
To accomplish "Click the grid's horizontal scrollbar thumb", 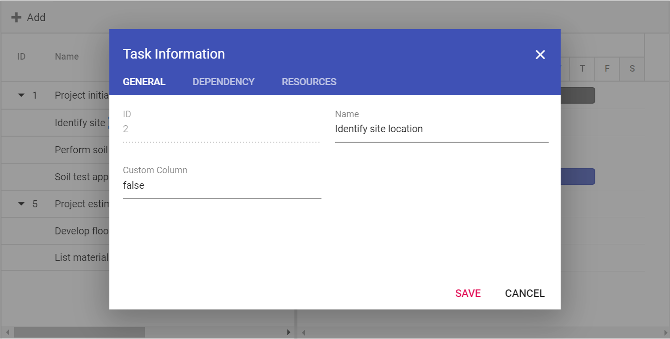I will coord(79,332).
